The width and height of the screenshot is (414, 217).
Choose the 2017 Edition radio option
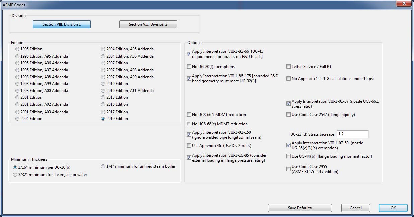click(103, 112)
